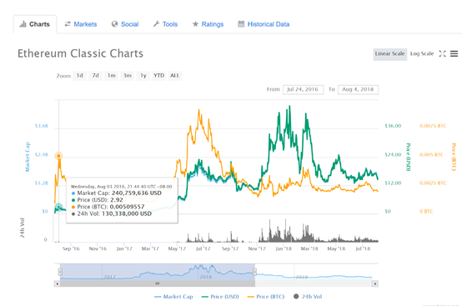Click the exchange arrows icon beside Markets
Screen dimensions: 462x306
(x=68, y=24)
